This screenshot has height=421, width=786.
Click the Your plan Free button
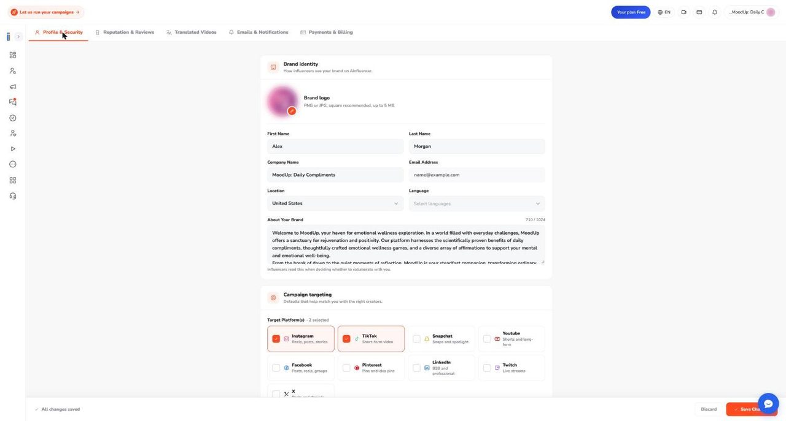pos(631,12)
